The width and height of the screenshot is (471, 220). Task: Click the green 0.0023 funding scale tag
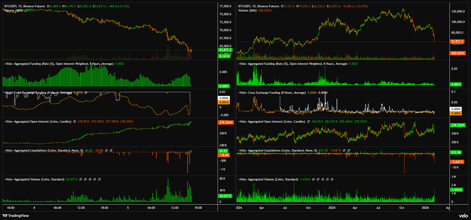456,84
